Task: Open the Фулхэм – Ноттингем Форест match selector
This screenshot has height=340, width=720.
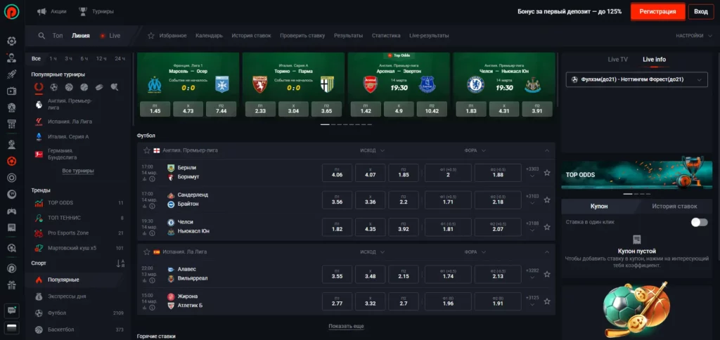Action: (636, 79)
